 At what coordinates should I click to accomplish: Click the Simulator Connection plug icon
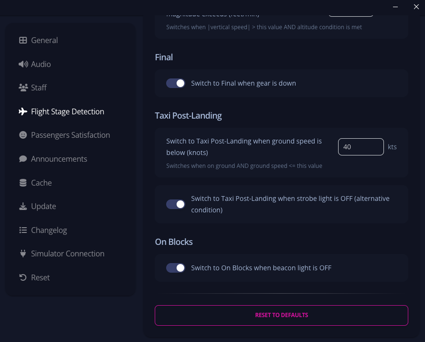[23, 254]
